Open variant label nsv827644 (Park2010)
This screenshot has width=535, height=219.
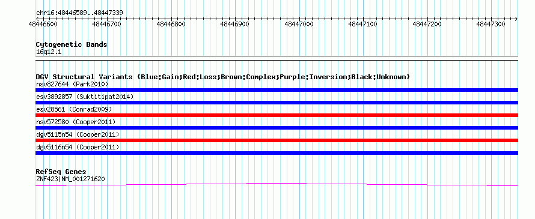[72, 84]
